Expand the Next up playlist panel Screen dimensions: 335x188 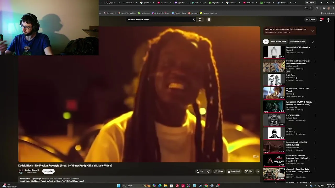coord(312,31)
